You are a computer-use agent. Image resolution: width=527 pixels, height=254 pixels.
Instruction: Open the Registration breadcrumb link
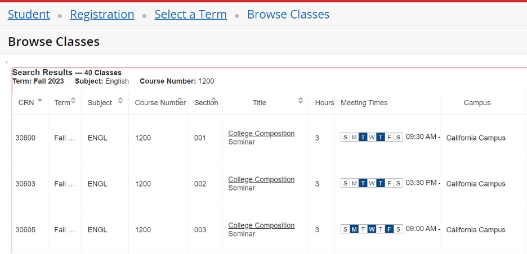coord(102,15)
